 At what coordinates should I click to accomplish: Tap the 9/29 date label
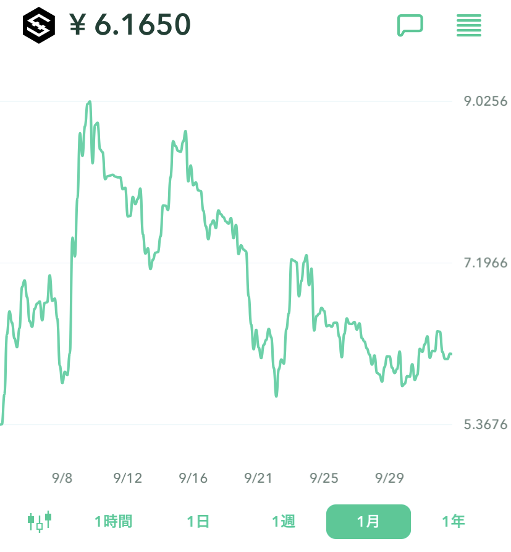coord(390,478)
